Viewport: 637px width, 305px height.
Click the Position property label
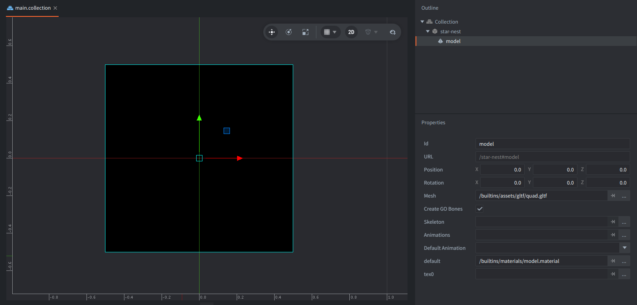tap(433, 170)
